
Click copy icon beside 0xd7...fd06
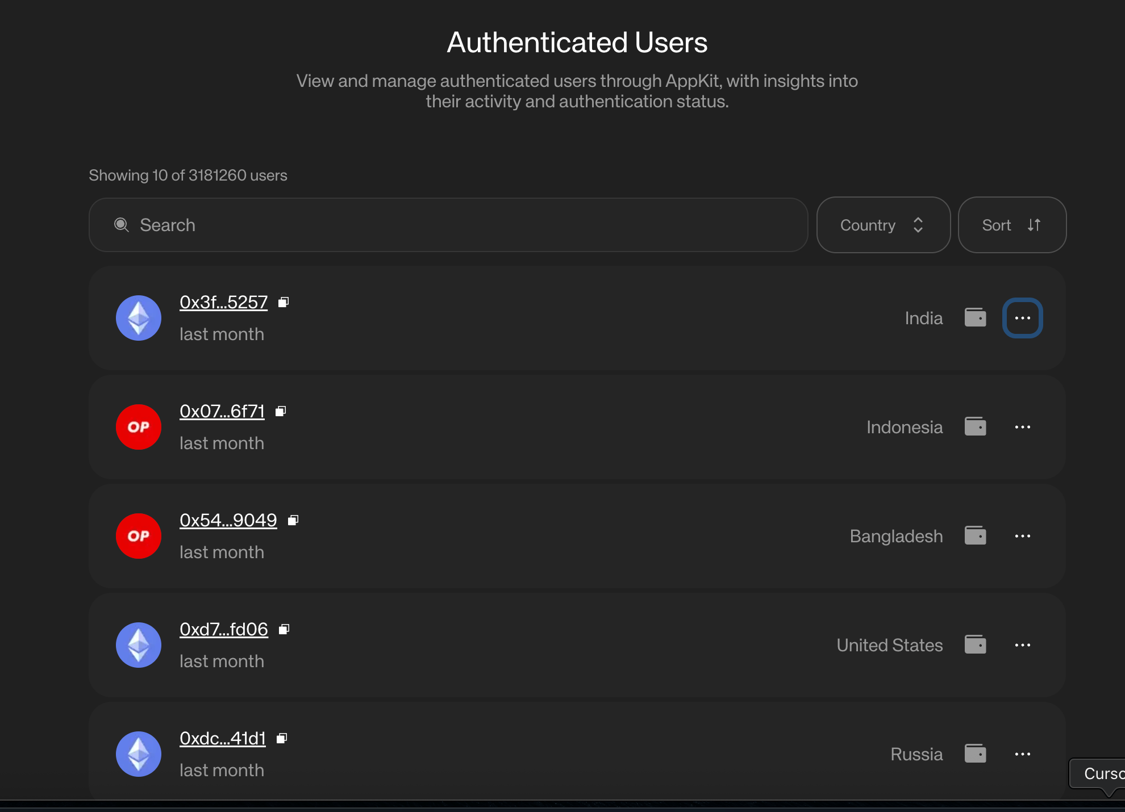coord(284,629)
